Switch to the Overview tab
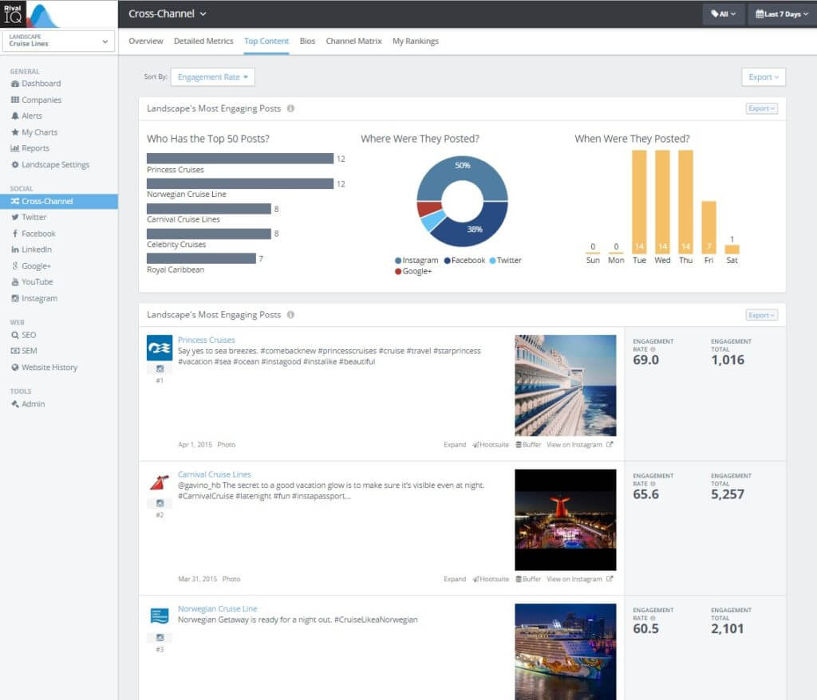Image resolution: width=817 pixels, height=700 pixels. pyautogui.click(x=146, y=41)
